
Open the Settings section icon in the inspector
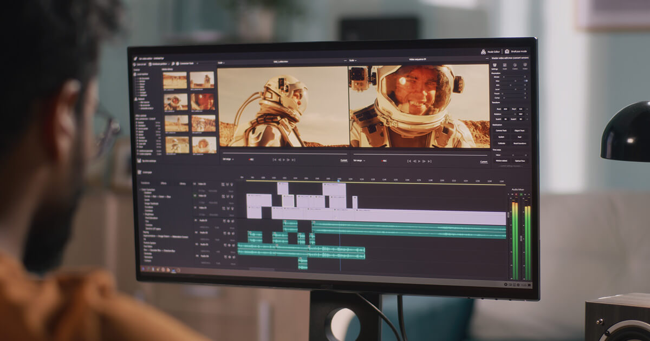pyautogui.click(x=494, y=64)
